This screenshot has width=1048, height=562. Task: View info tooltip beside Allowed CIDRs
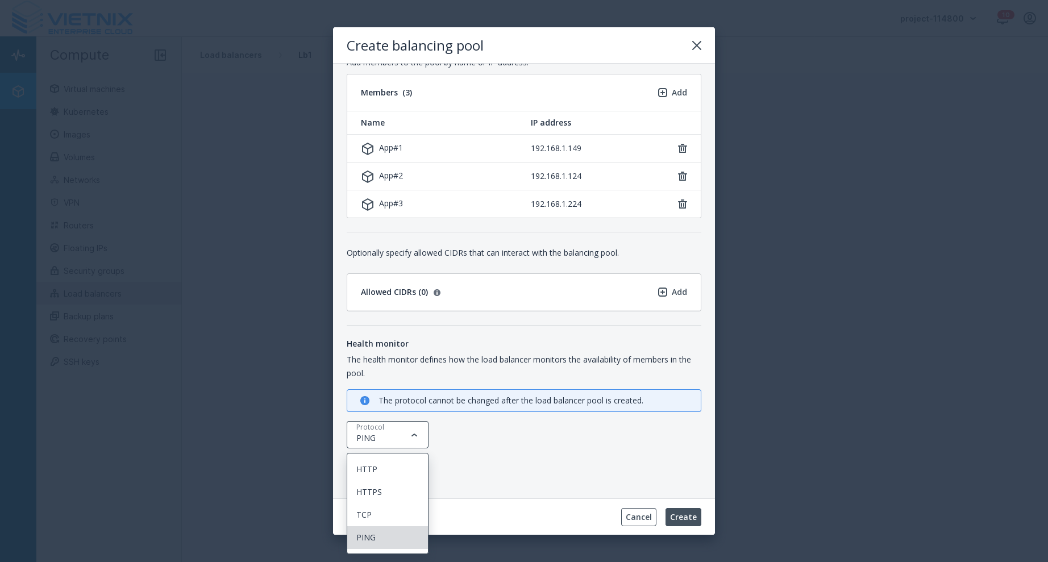click(x=437, y=293)
